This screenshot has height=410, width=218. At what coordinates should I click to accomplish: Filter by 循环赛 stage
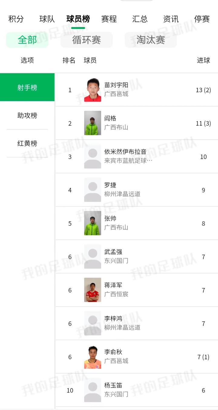point(87,40)
